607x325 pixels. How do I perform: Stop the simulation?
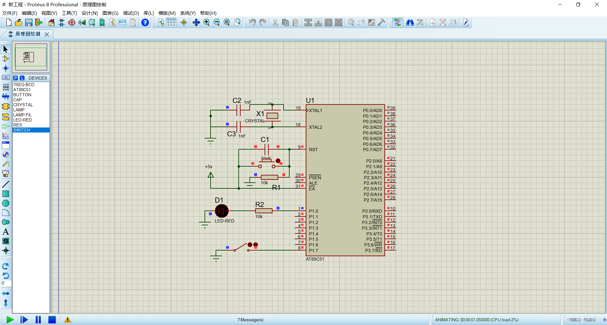point(52,320)
